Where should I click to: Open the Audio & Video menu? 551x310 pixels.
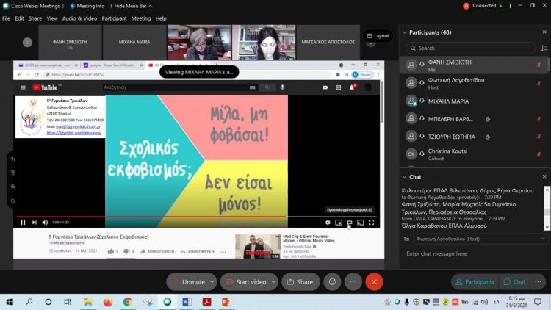79,18
